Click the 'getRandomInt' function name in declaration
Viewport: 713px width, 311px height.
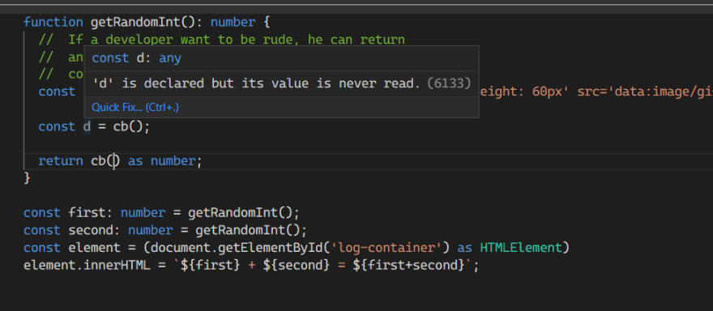135,22
